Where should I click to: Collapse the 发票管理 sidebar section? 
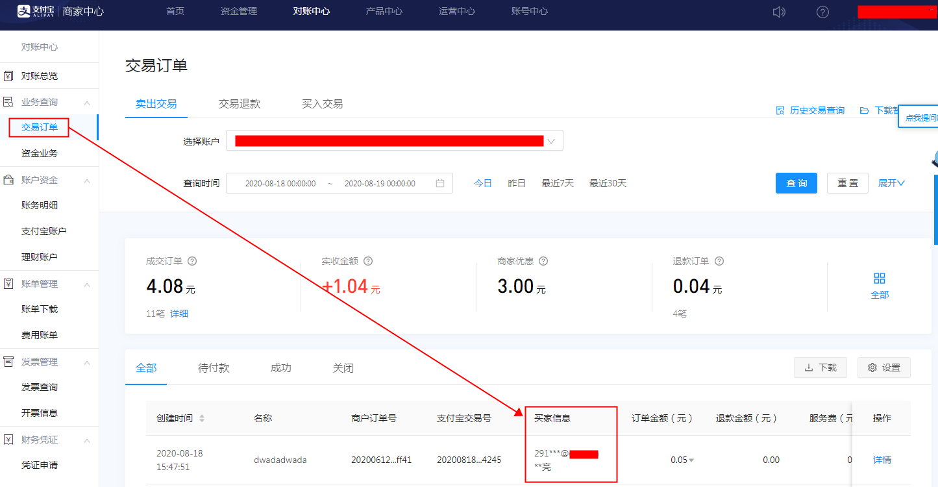[x=87, y=362]
